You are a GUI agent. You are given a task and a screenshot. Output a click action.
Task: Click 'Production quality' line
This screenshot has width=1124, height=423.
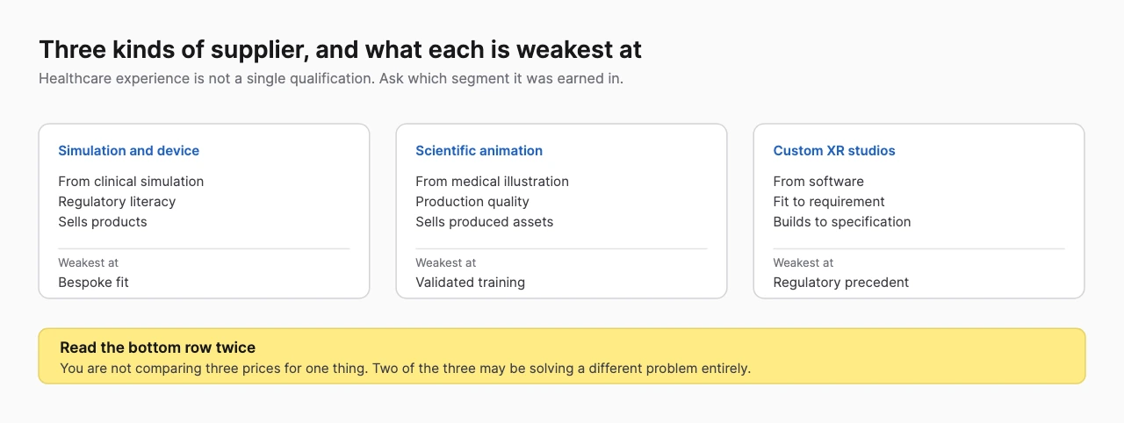coord(472,202)
